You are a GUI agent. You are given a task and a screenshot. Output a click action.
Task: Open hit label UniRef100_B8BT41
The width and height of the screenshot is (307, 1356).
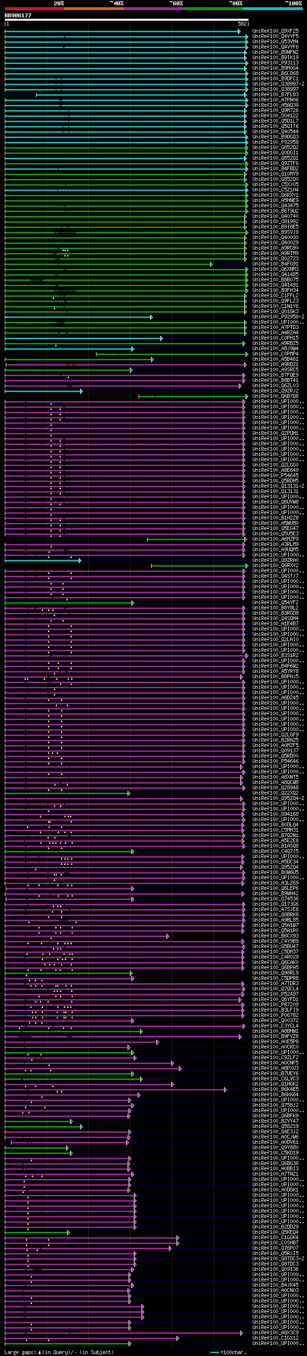tap(275, 380)
